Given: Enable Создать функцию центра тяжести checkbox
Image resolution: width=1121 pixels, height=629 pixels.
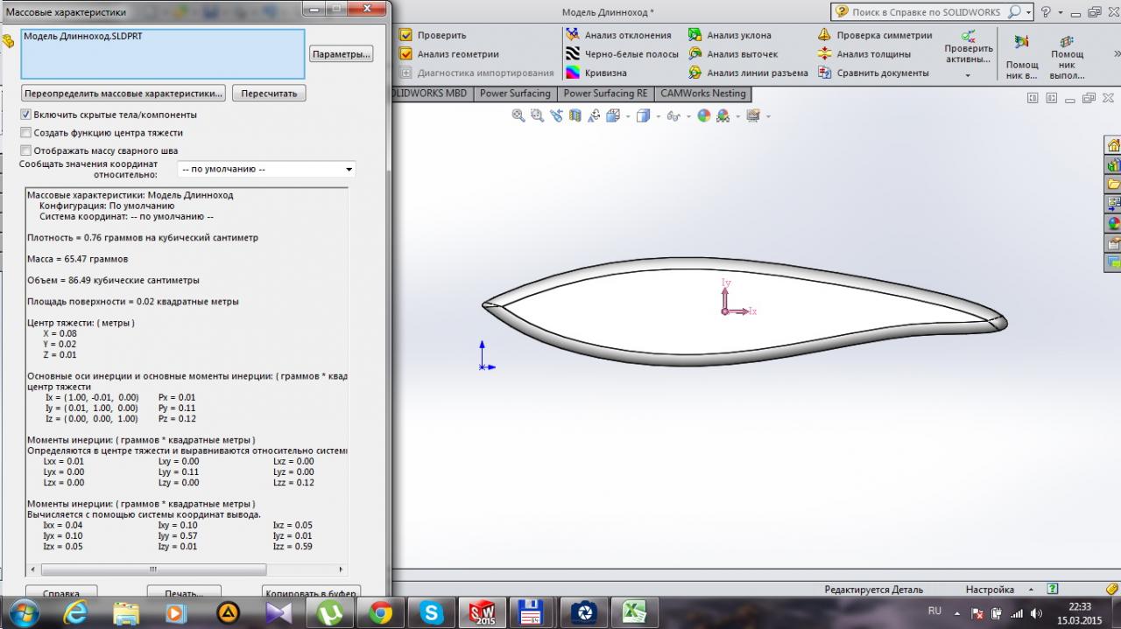Looking at the screenshot, I should tap(26, 133).
